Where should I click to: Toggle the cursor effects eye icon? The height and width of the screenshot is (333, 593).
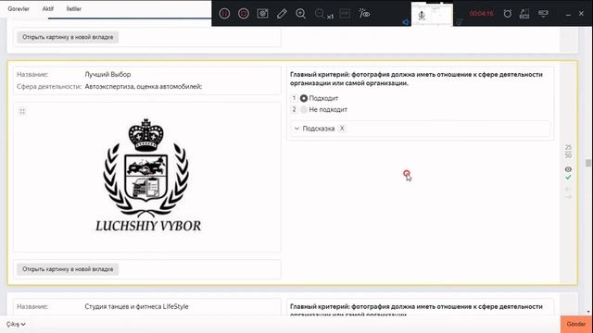[x=364, y=14]
